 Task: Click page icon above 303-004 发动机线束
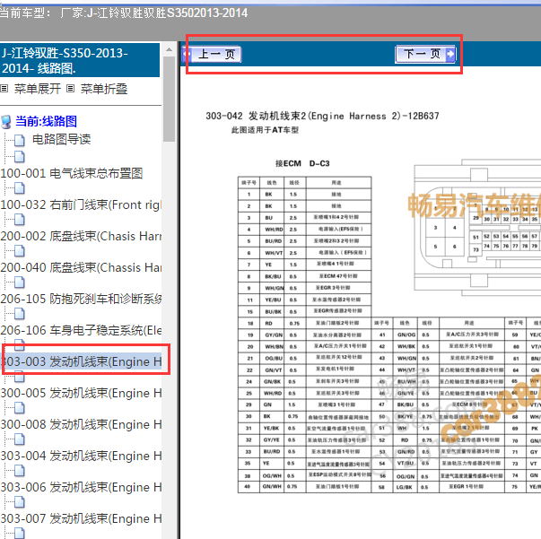(x=20, y=439)
